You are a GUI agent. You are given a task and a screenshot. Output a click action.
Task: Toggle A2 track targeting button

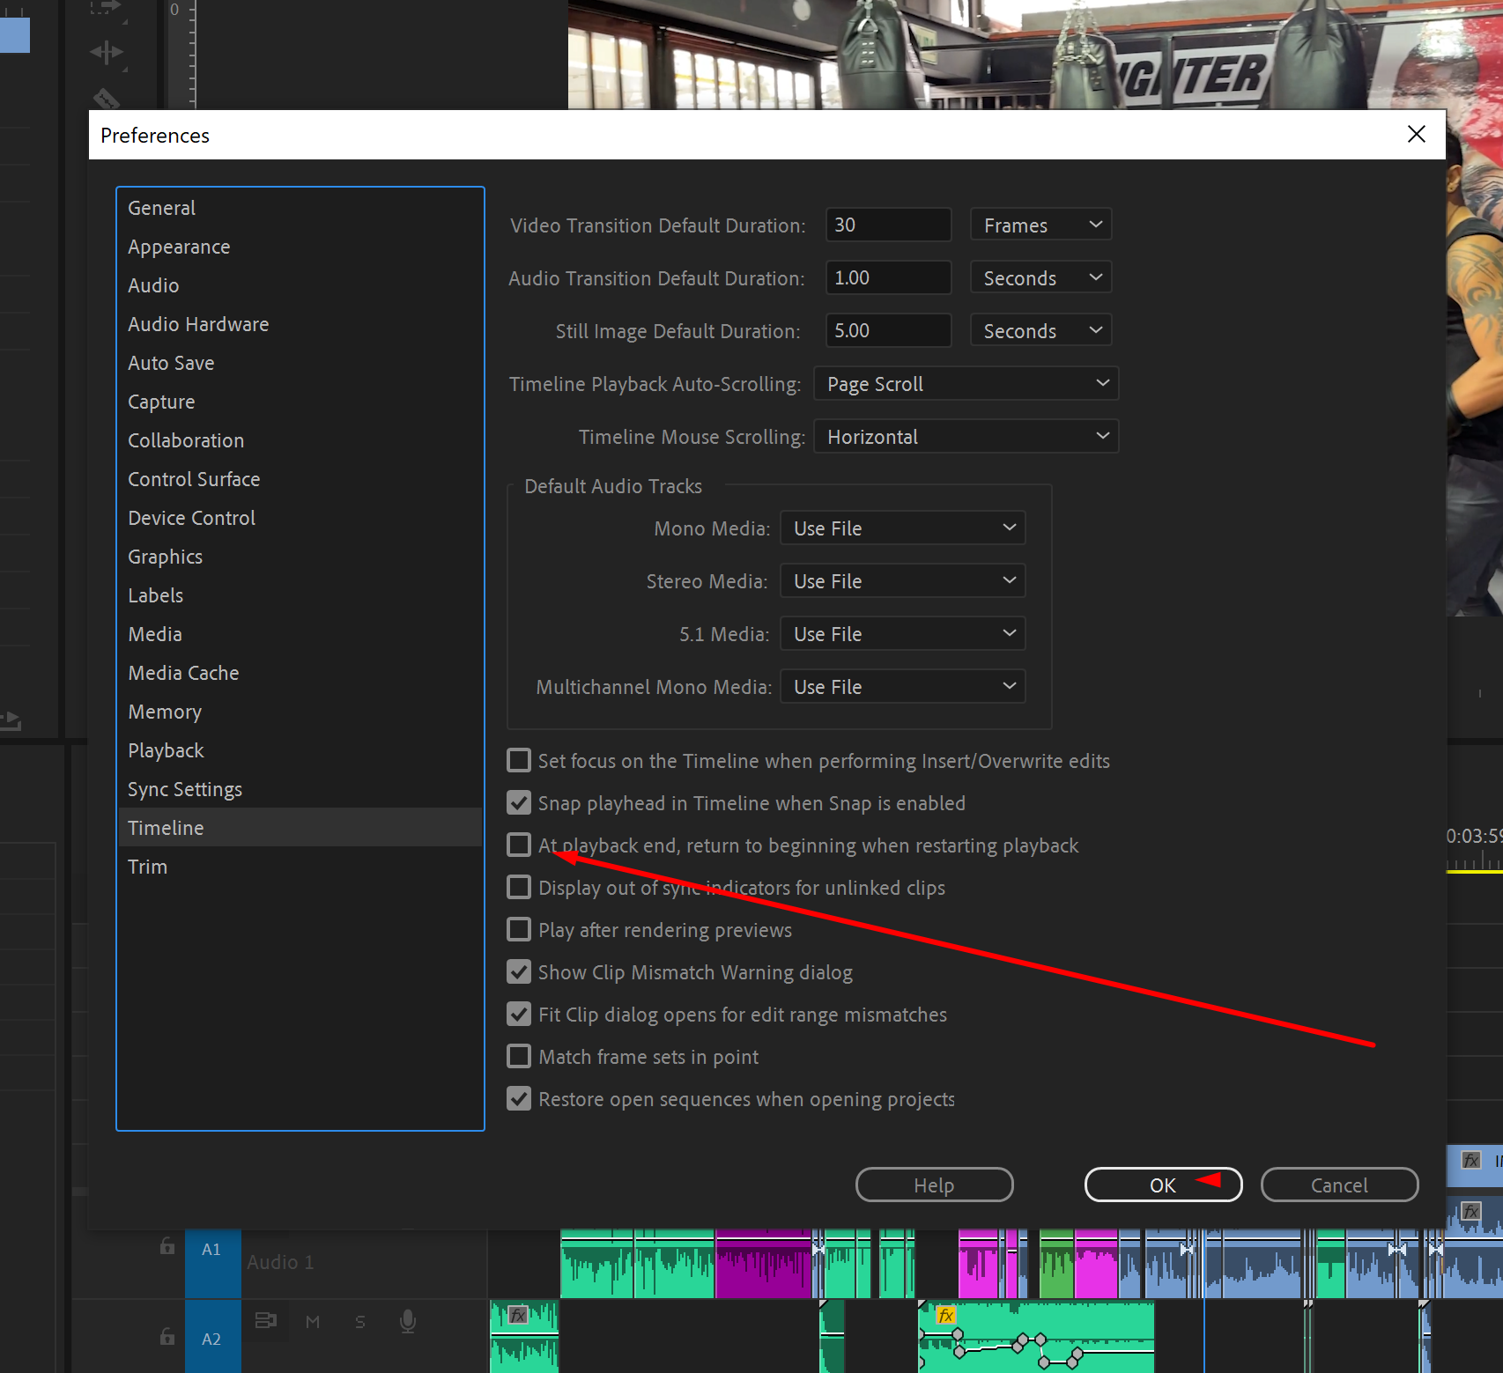[x=212, y=1338]
